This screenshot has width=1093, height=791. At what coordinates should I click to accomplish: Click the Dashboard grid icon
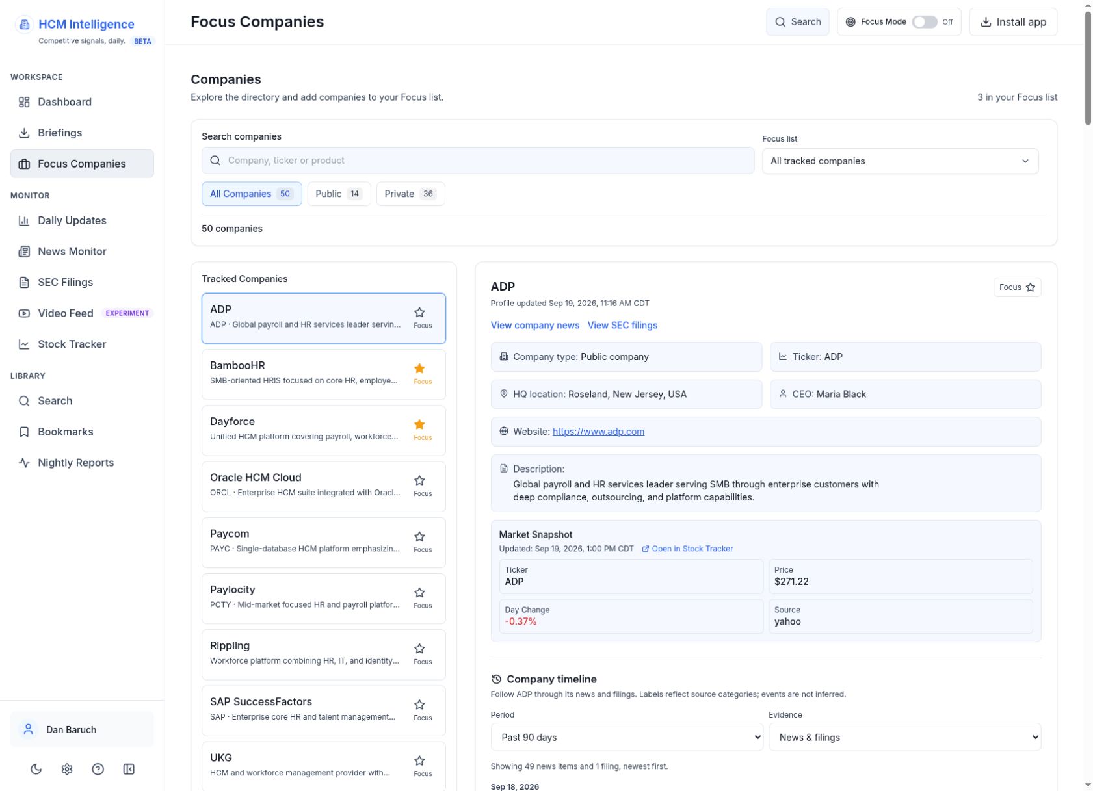(x=24, y=102)
